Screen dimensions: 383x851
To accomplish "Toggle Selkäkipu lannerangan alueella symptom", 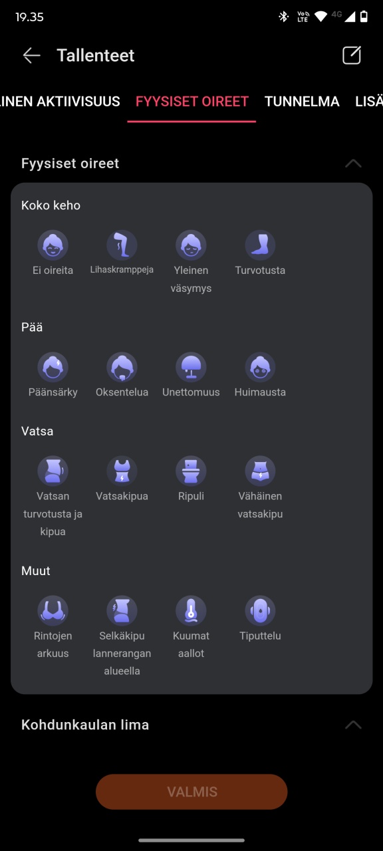I will pyautogui.click(x=122, y=636).
